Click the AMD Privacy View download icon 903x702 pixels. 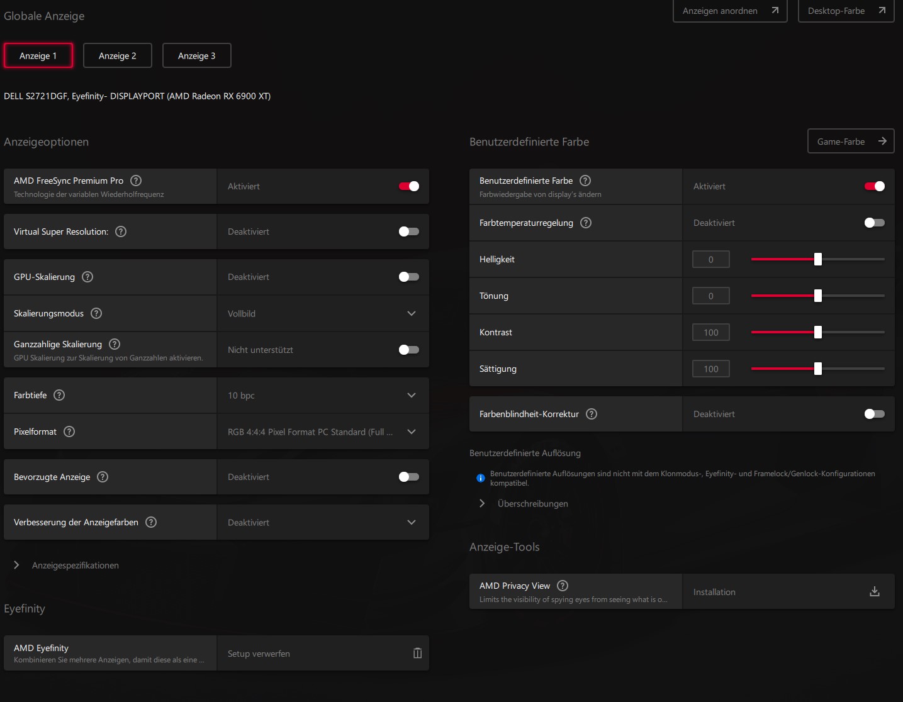click(x=875, y=591)
